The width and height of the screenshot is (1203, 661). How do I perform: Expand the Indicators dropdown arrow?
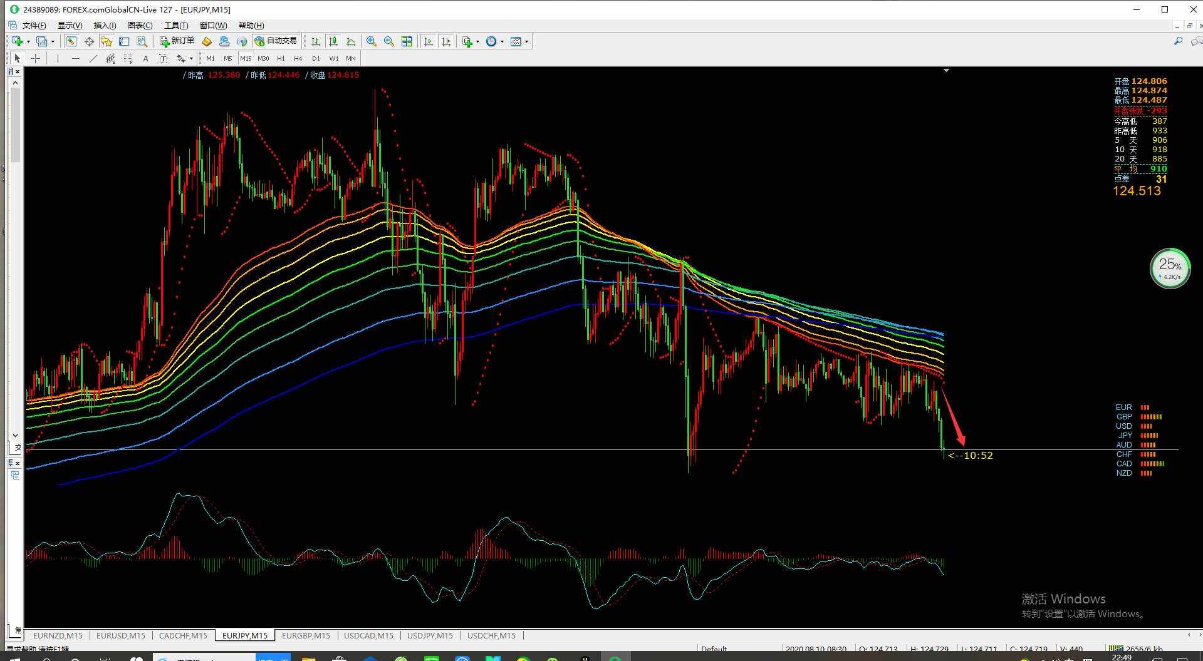(x=478, y=42)
